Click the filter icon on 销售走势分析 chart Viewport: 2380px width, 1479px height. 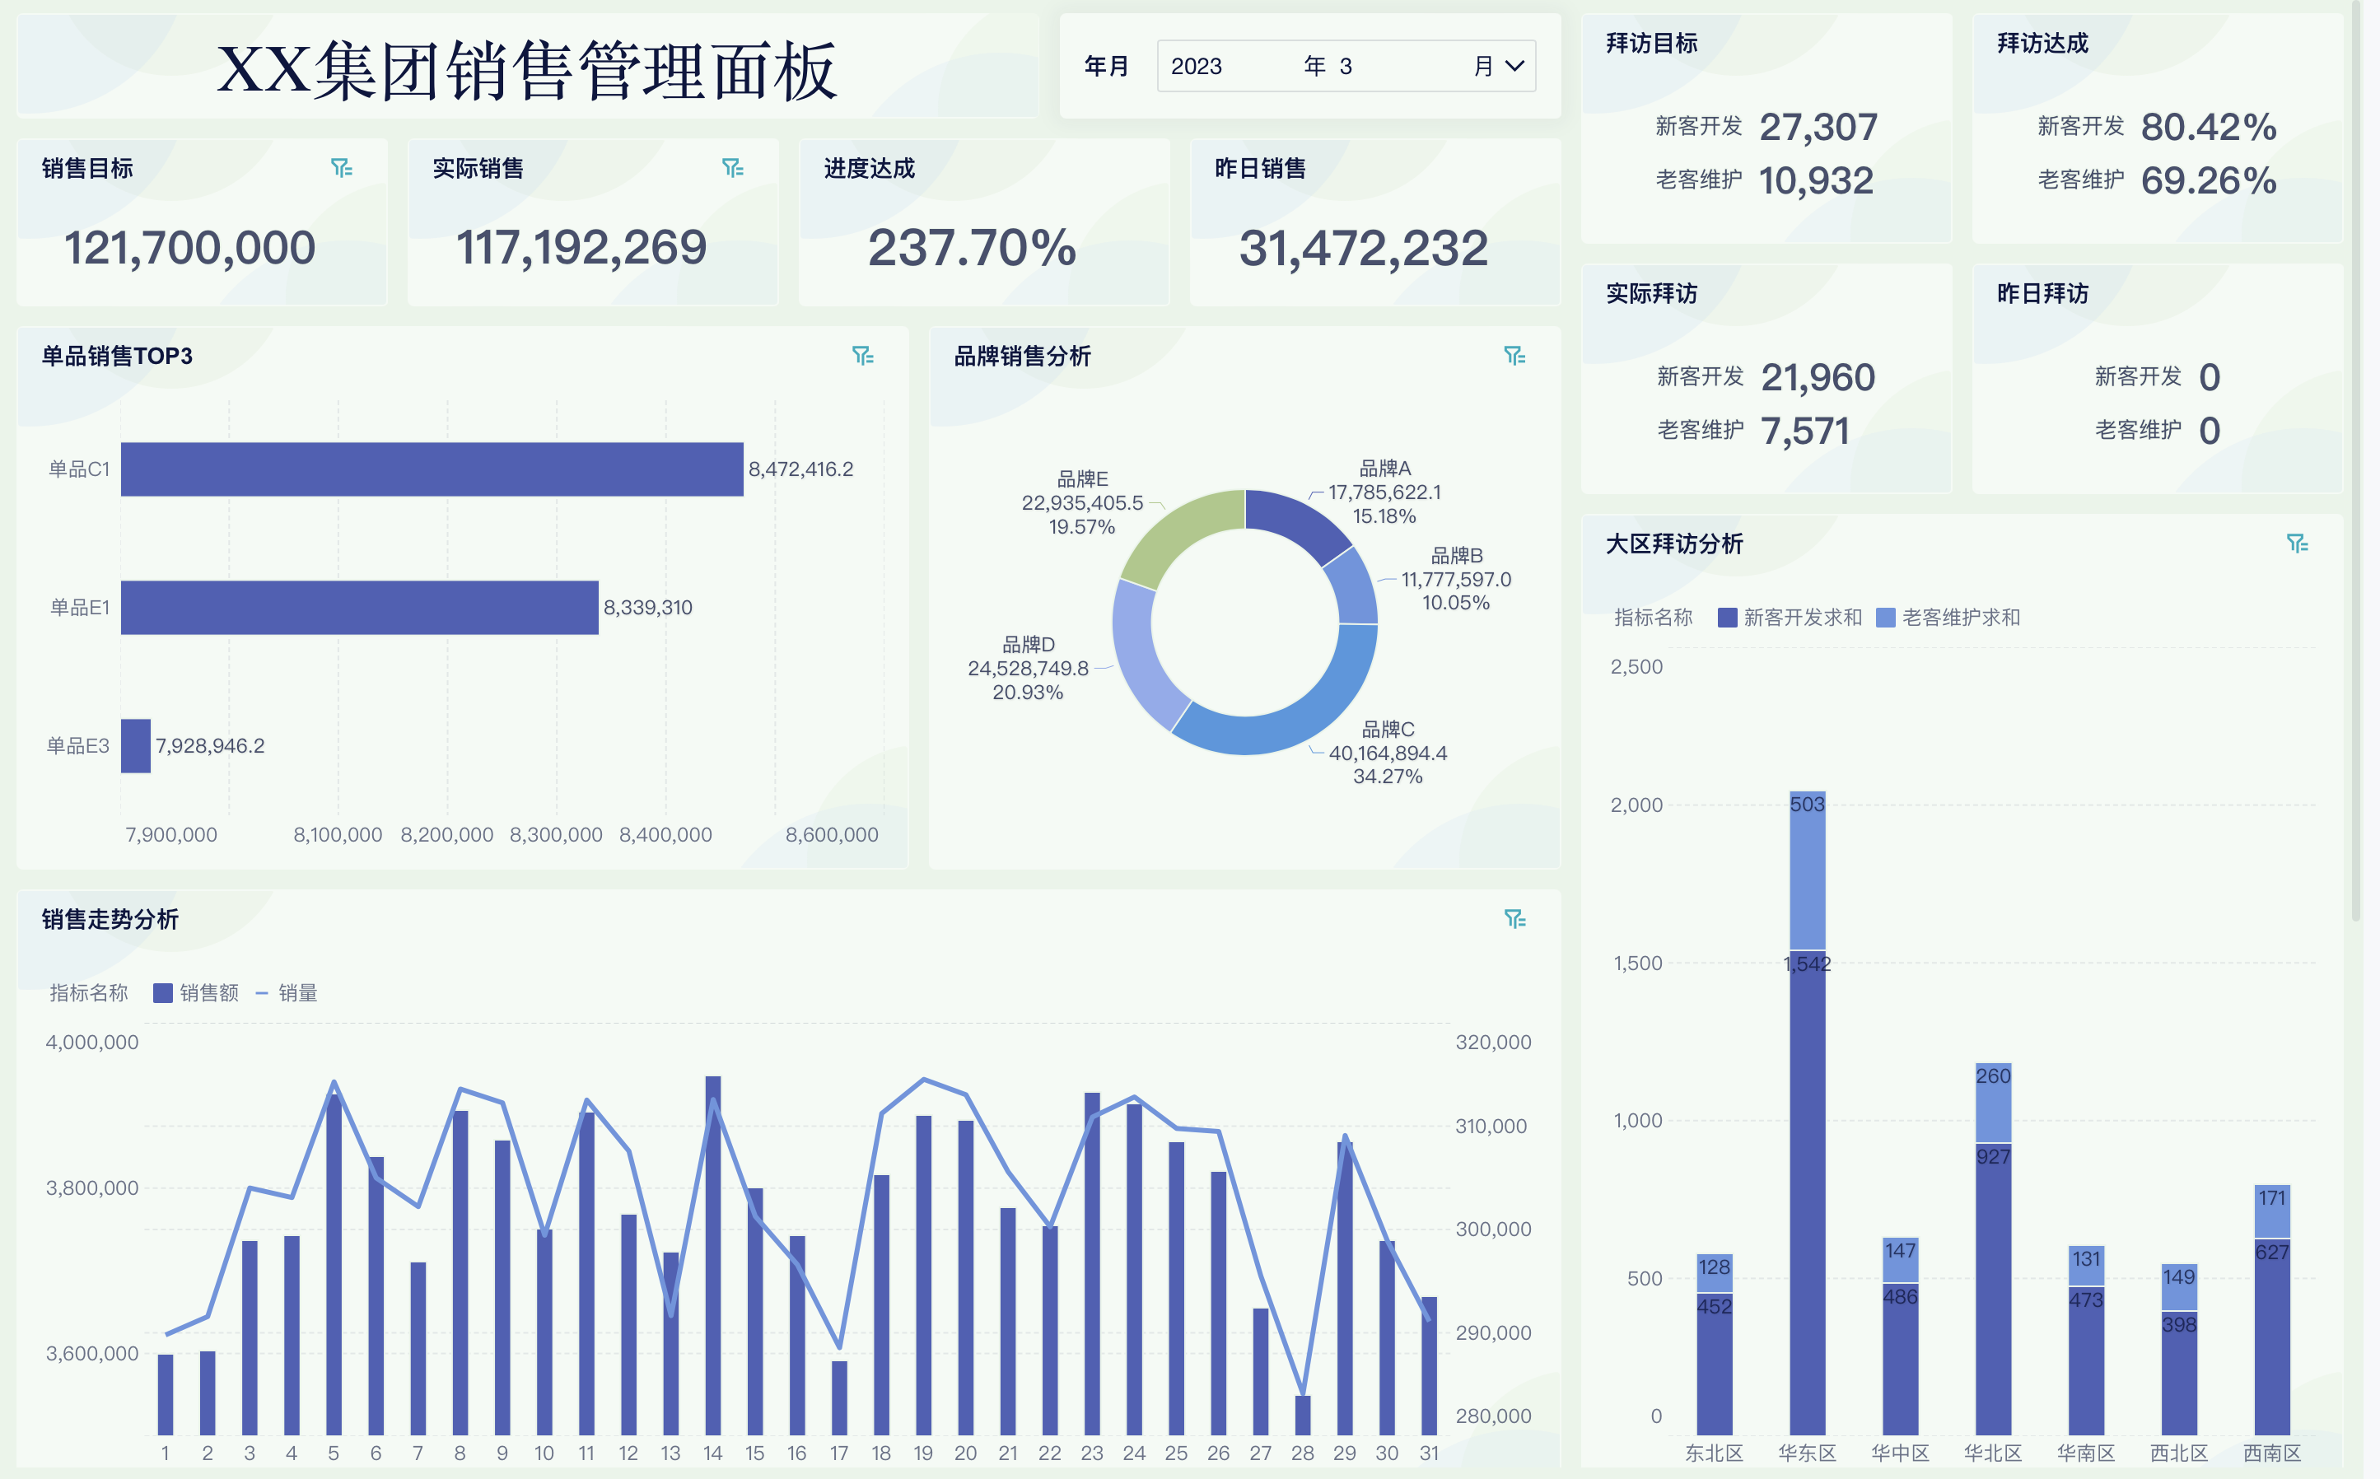pos(1514,920)
